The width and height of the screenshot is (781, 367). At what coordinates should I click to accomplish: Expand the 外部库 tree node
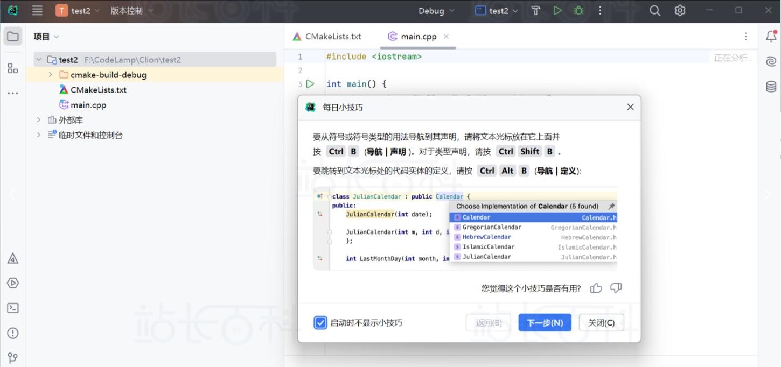tap(39, 120)
